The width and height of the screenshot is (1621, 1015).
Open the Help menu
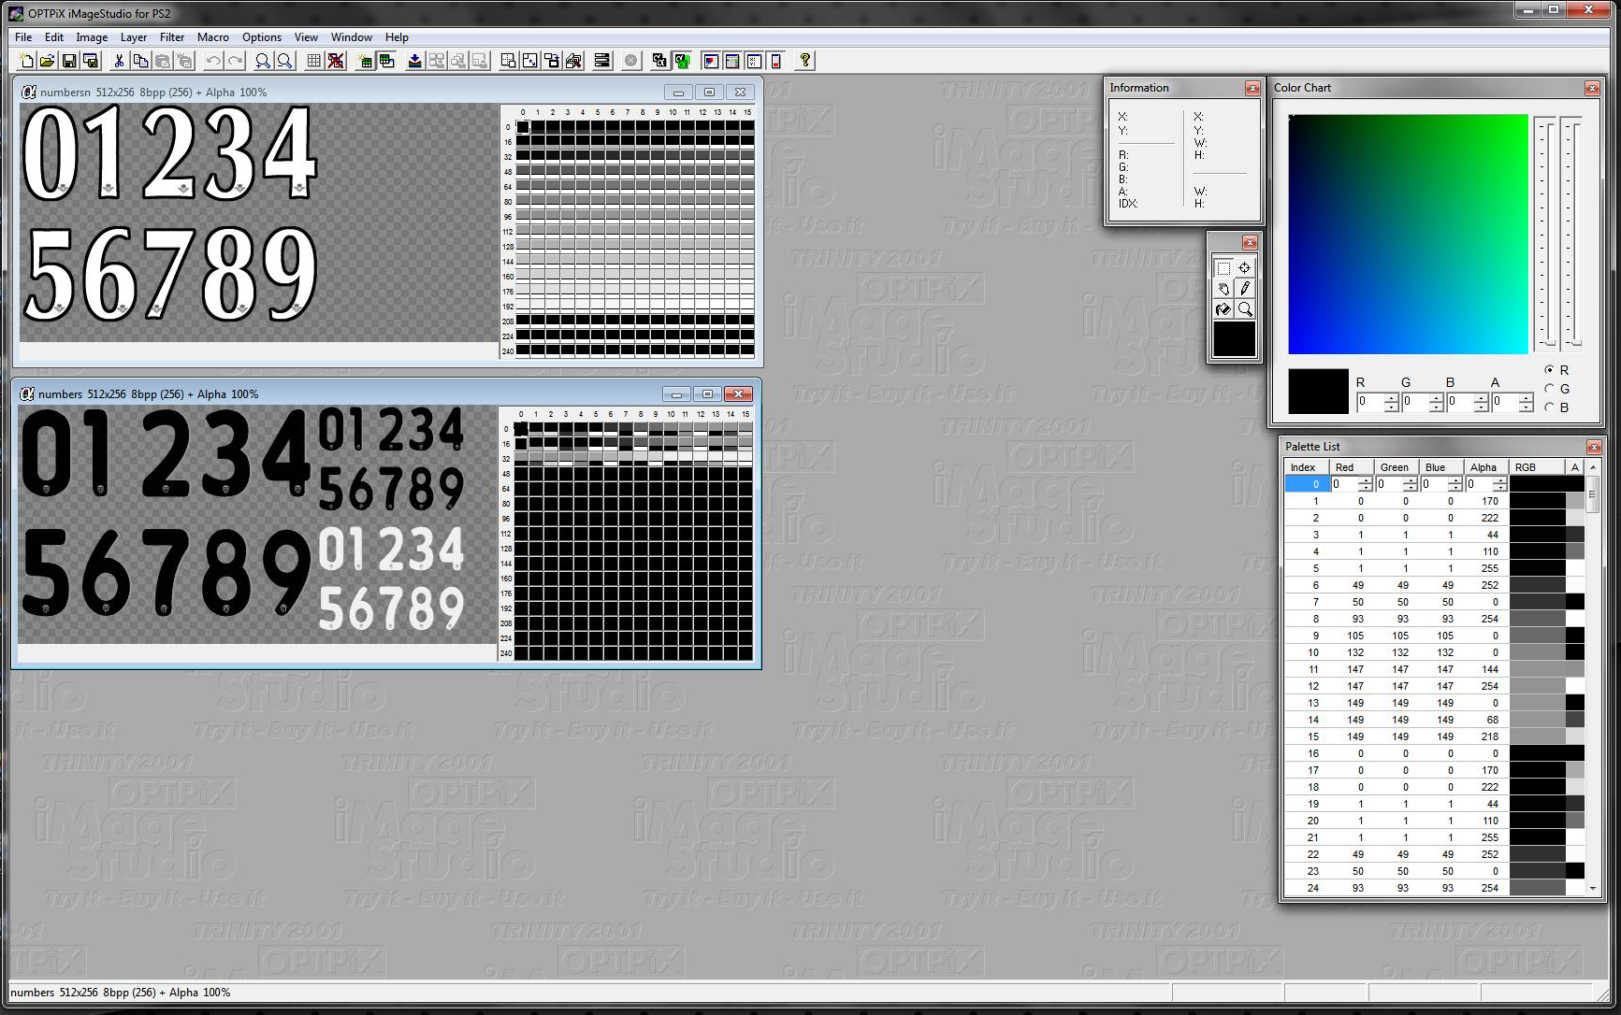(397, 37)
